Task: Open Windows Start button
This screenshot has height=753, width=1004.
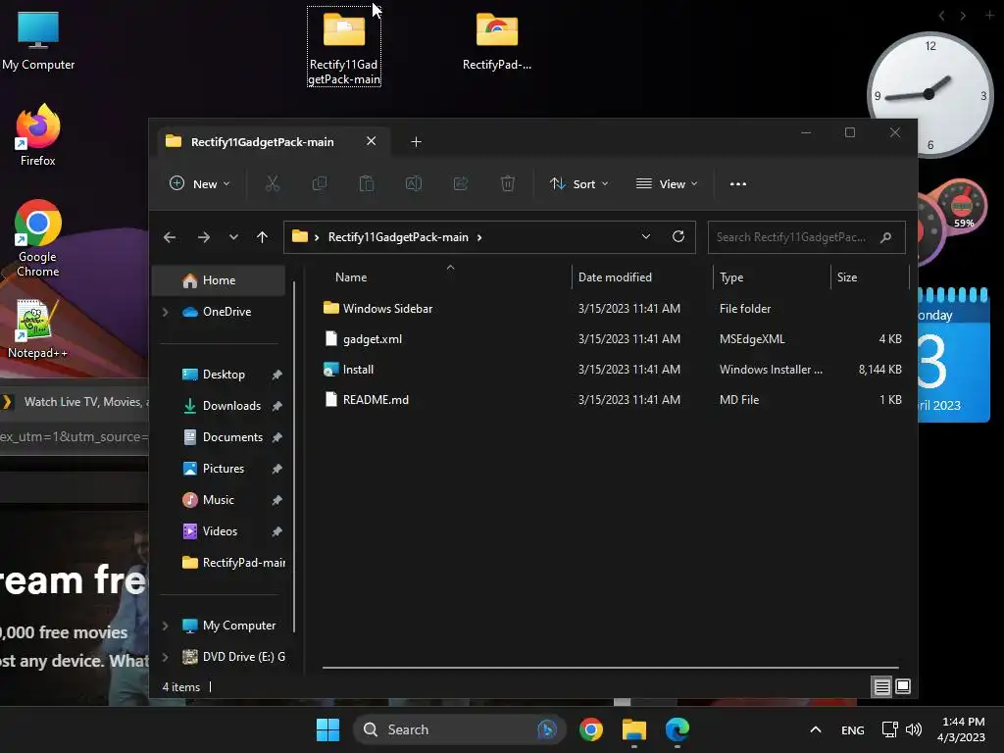Action: point(327,729)
